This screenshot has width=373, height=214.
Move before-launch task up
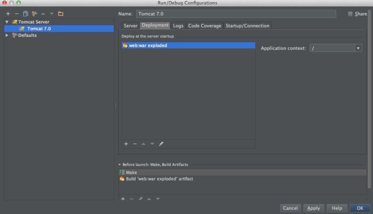[x=149, y=199]
